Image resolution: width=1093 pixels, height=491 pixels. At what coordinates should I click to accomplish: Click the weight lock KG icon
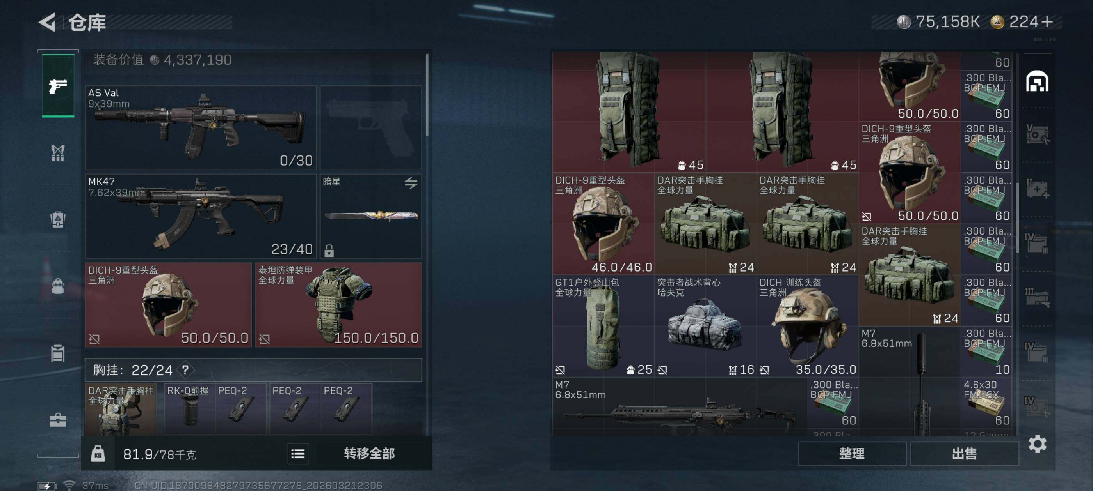pyautogui.click(x=98, y=454)
